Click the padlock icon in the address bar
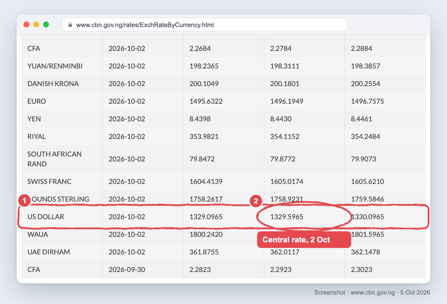 (70, 25)
